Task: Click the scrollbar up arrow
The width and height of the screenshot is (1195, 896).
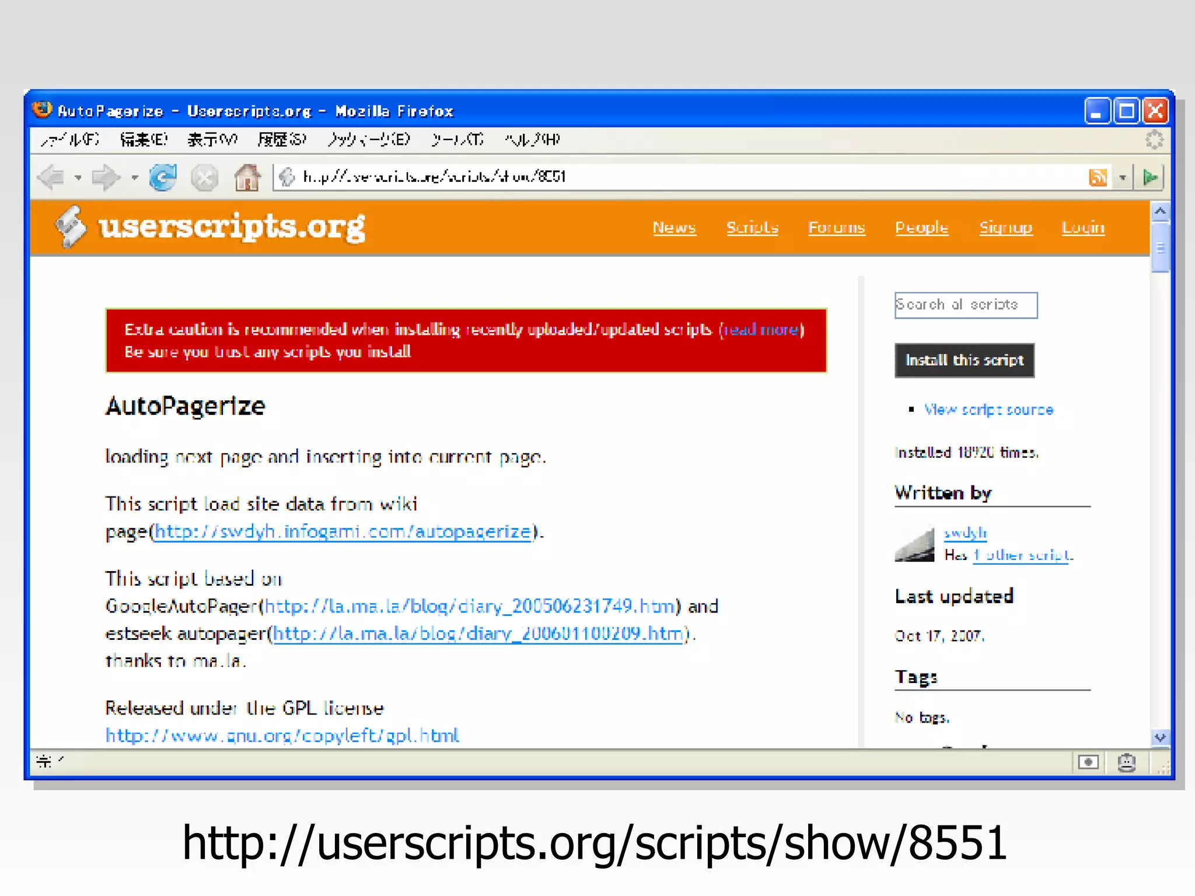Action: 1160,211
